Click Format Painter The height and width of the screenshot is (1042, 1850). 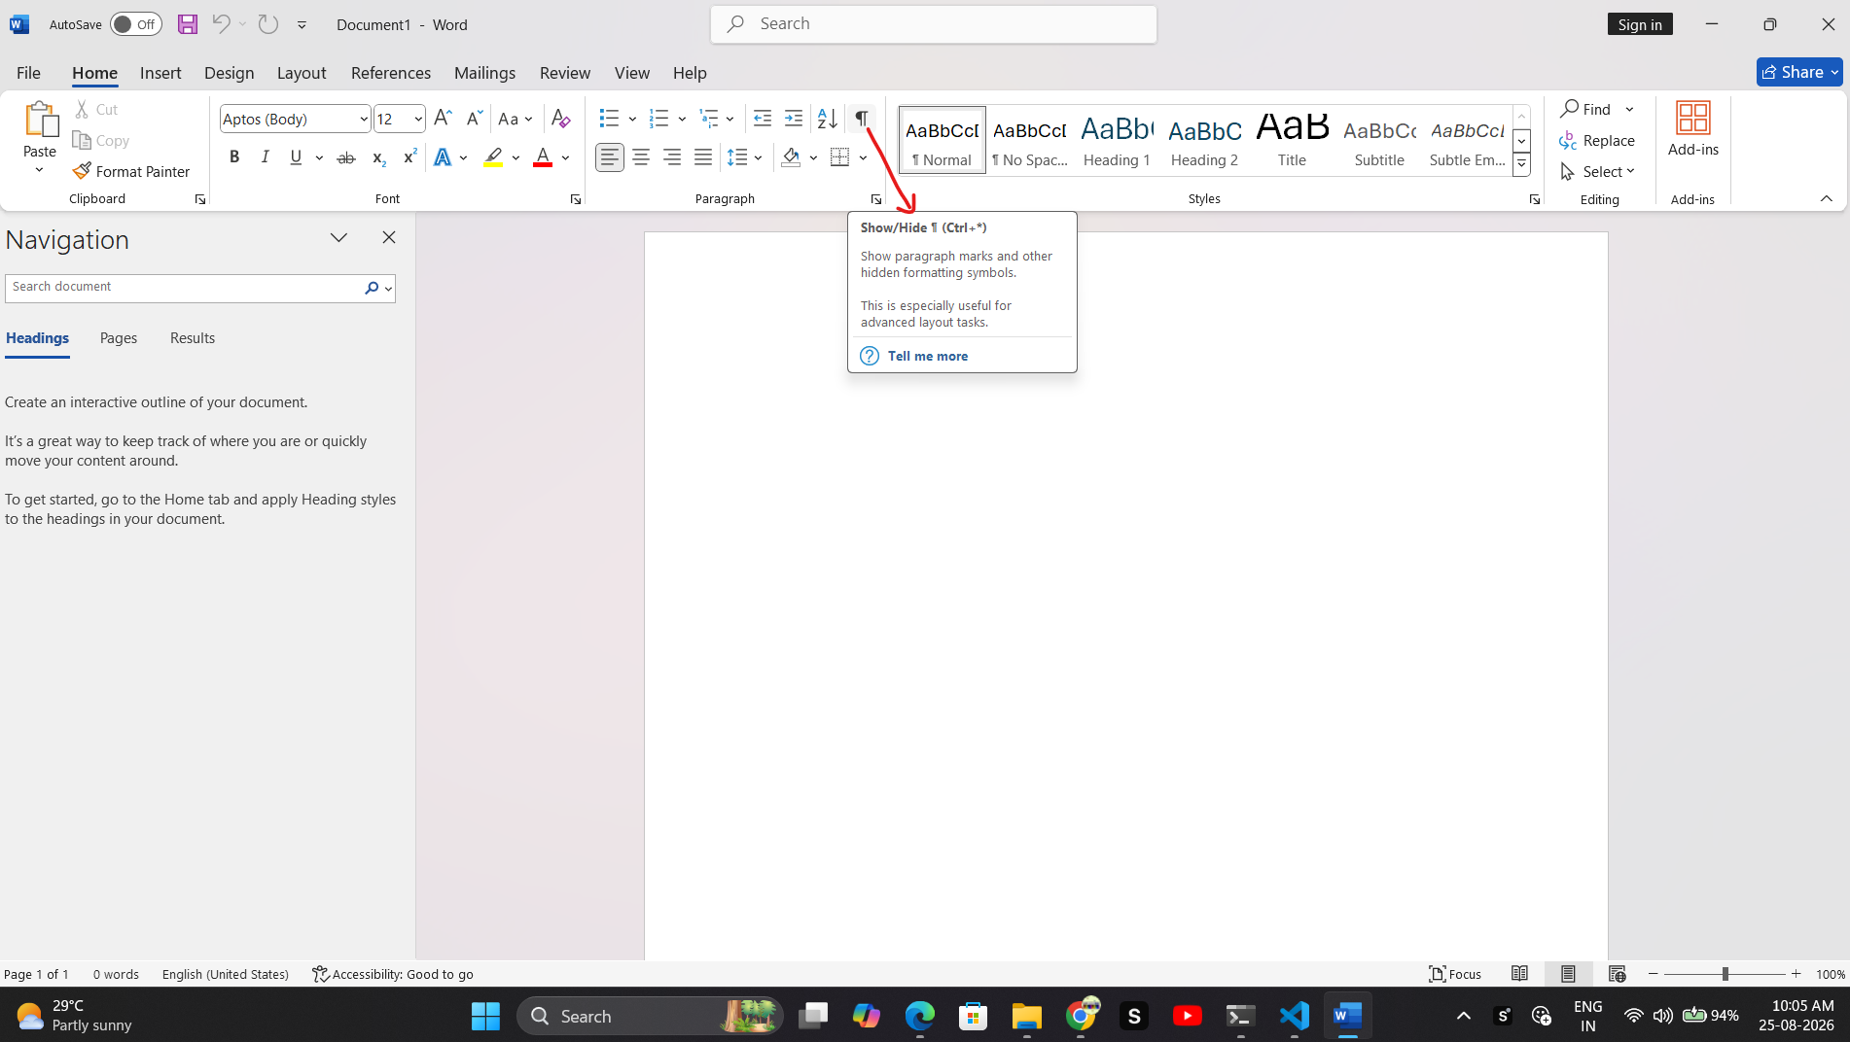click(x=131, y=171)
